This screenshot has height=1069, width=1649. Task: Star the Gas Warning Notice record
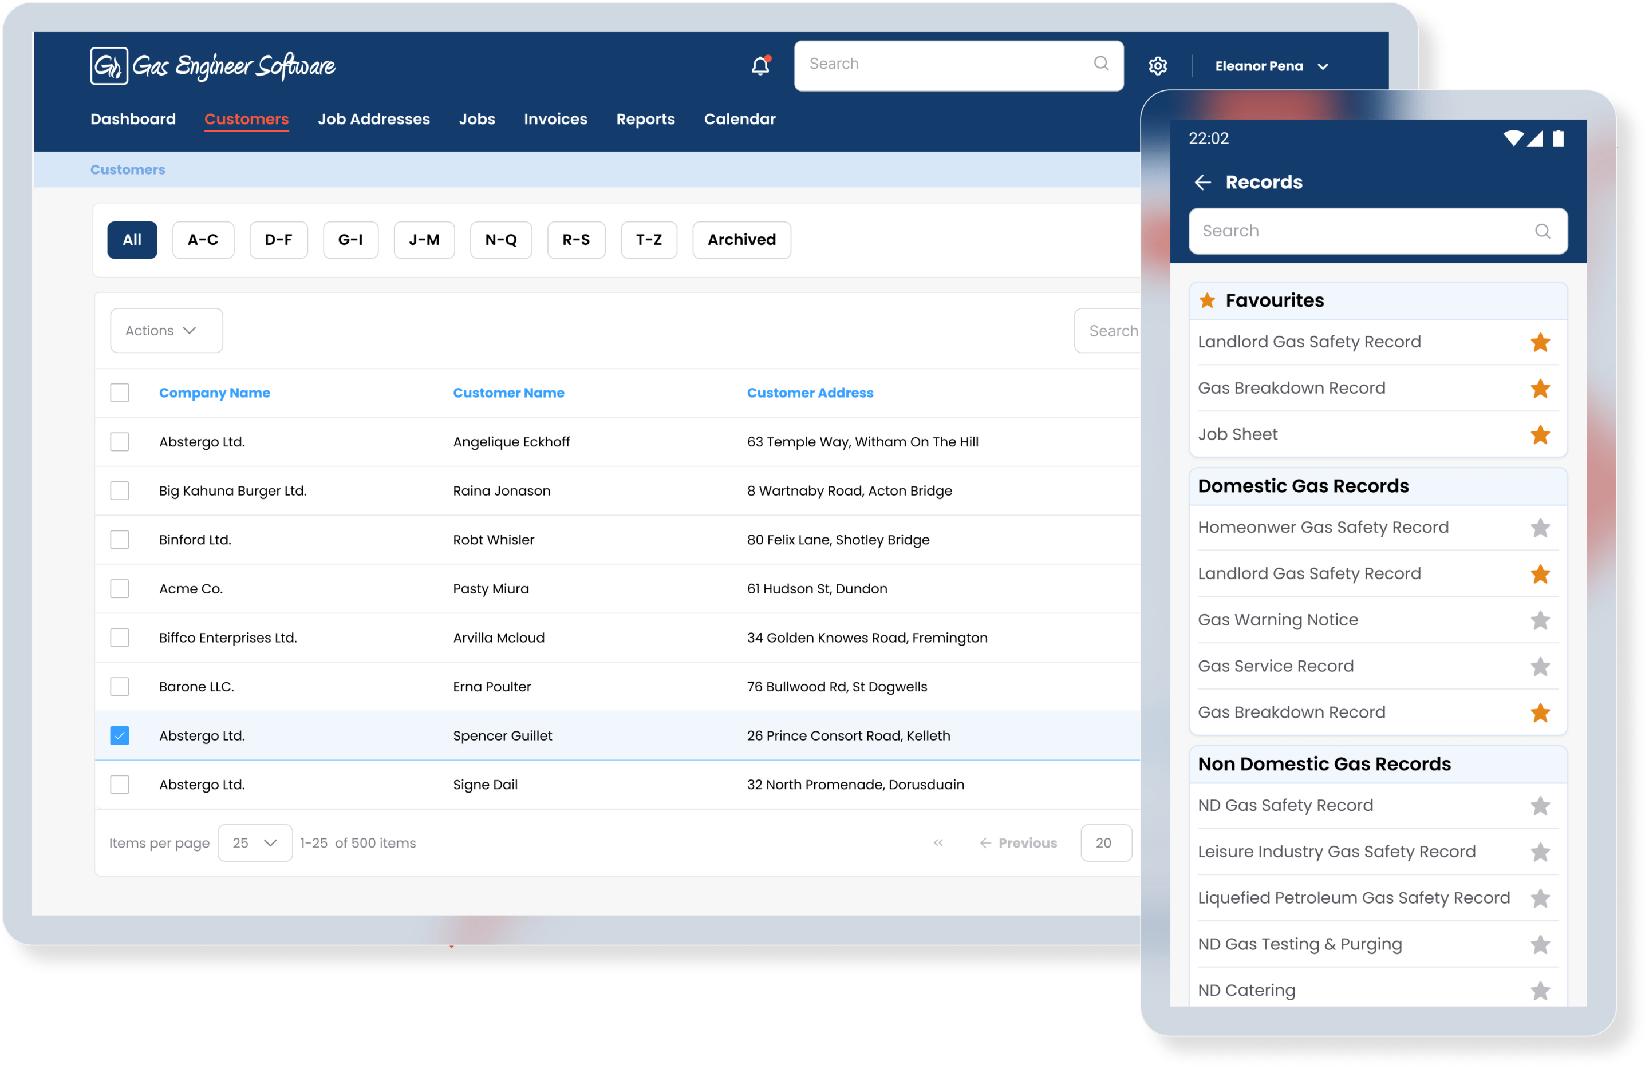pos(1540,620)
